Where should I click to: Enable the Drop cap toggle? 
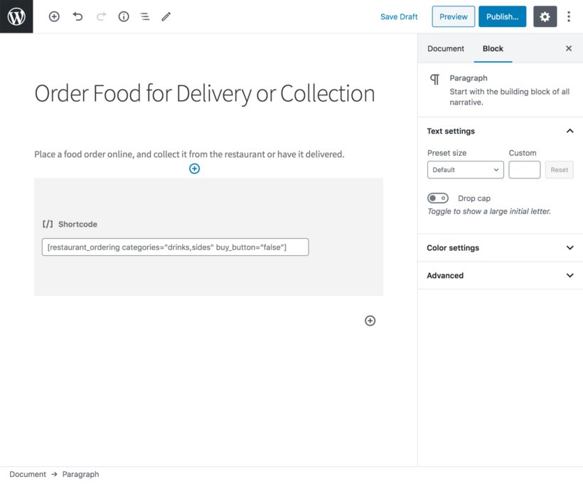pyautogui.click(x=437, y=198)
